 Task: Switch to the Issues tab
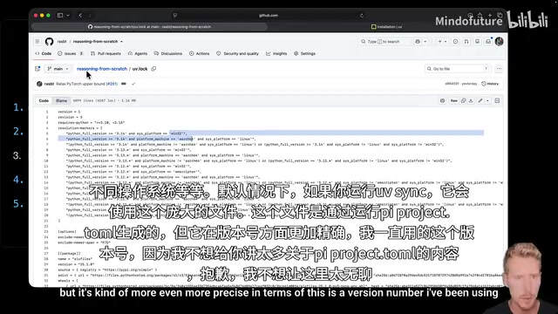coord(70,53)
